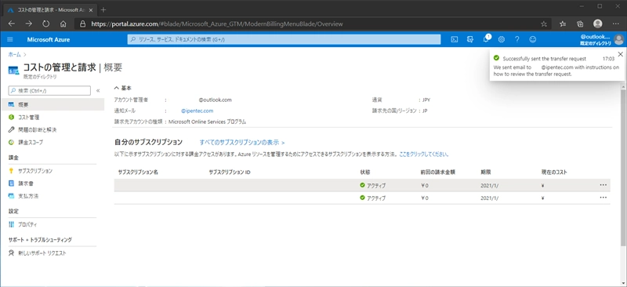
Task: Launch Cloud Shell from the top bar
Action: (455, 39)
